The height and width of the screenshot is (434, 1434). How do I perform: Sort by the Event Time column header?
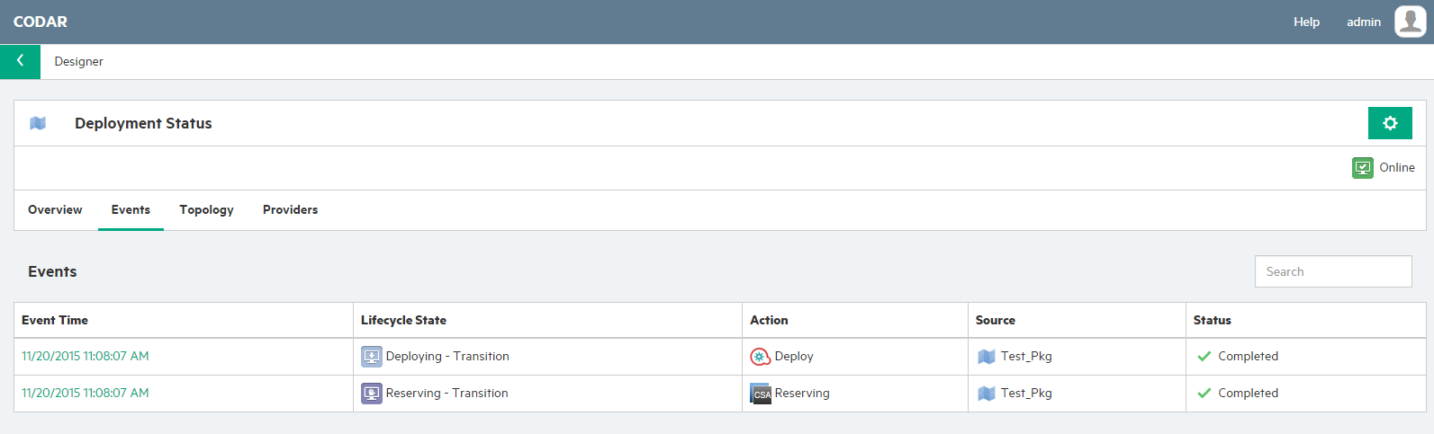click(x=55, y=320)
